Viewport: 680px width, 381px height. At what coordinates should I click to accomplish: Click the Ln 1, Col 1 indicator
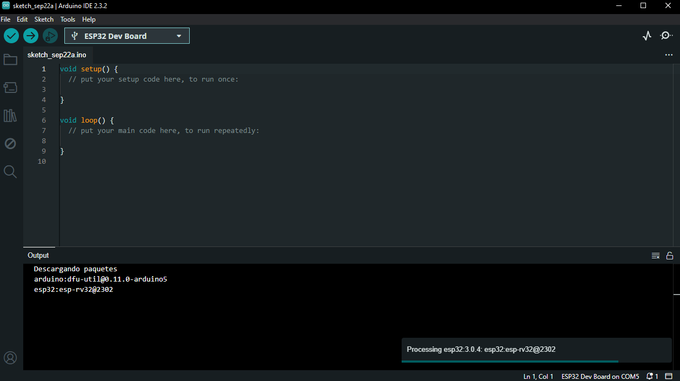click(538, 376)
